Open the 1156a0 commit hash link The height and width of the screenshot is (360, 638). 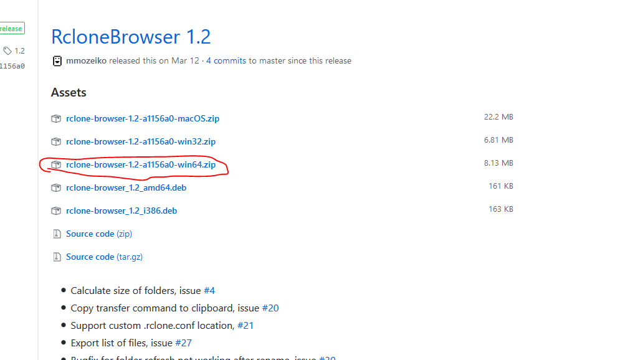12,66
